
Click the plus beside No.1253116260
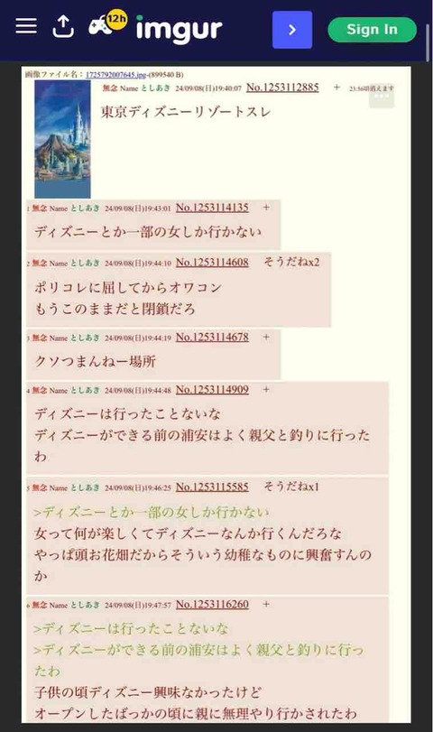click(266, 604)
